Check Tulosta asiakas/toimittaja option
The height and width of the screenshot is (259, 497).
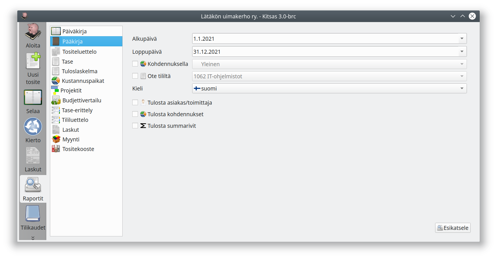135,102
